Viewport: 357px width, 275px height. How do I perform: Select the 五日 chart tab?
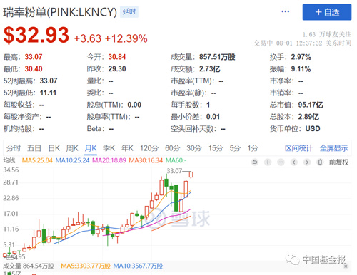pyautogui.click(x=34, y=148)
